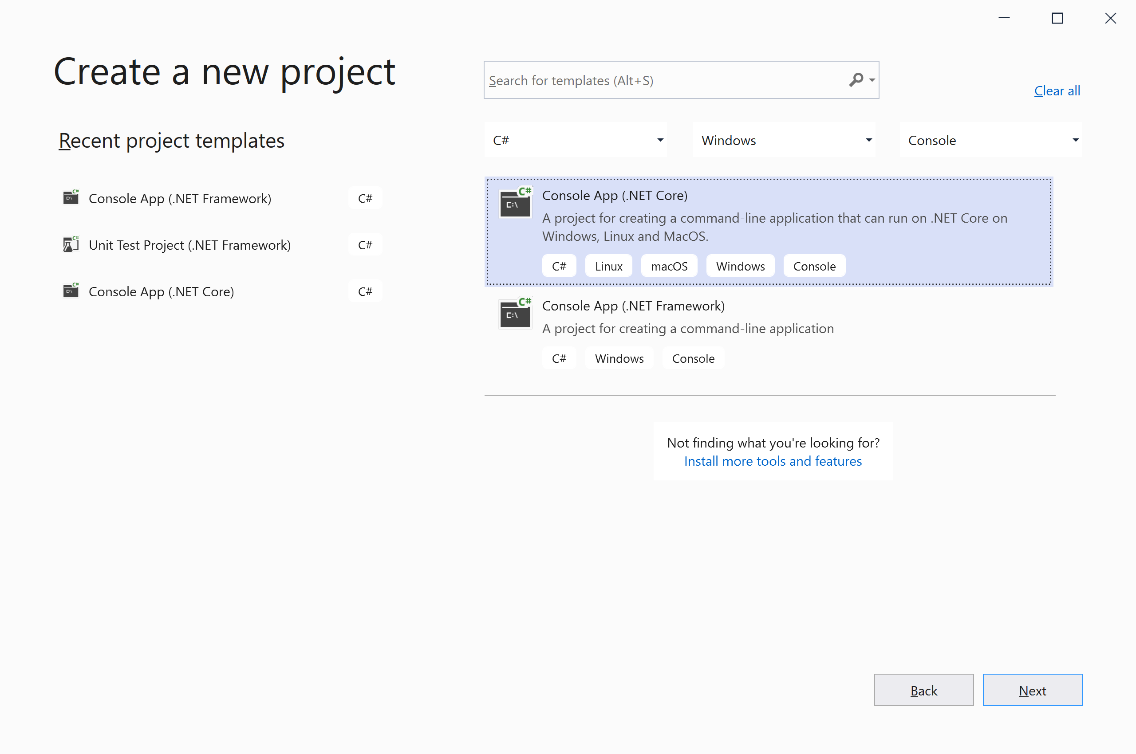Open the Console project type dropdown
This screenshot has width=1136, height=754.
(991, 140)
